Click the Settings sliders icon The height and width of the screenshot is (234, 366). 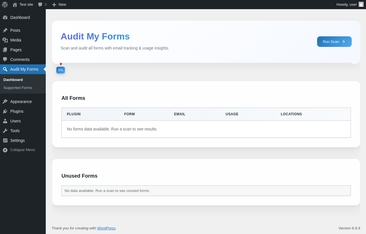(5, 140)
